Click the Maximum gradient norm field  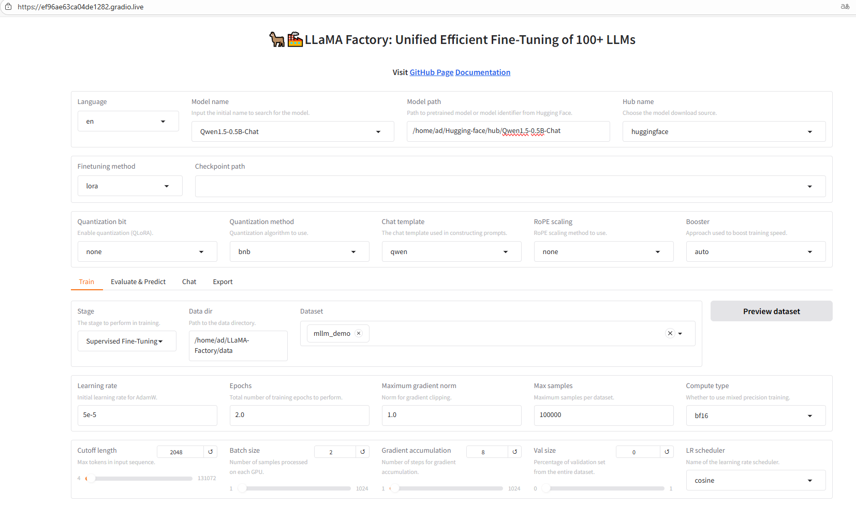tap(451, 415)
